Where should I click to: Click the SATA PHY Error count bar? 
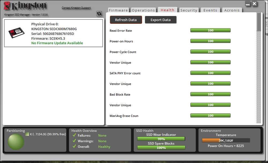click(210, 73)
